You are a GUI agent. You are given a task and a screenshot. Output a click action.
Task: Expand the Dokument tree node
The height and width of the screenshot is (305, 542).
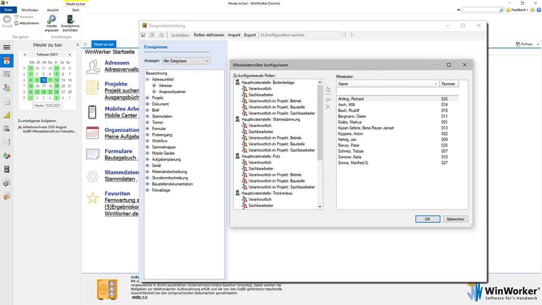[147, 104]
